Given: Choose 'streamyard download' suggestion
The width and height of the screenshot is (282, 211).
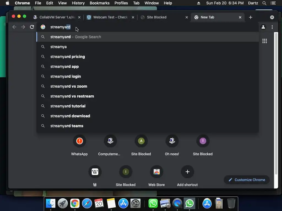Looking at the screenshot, I should click(148, 116).
